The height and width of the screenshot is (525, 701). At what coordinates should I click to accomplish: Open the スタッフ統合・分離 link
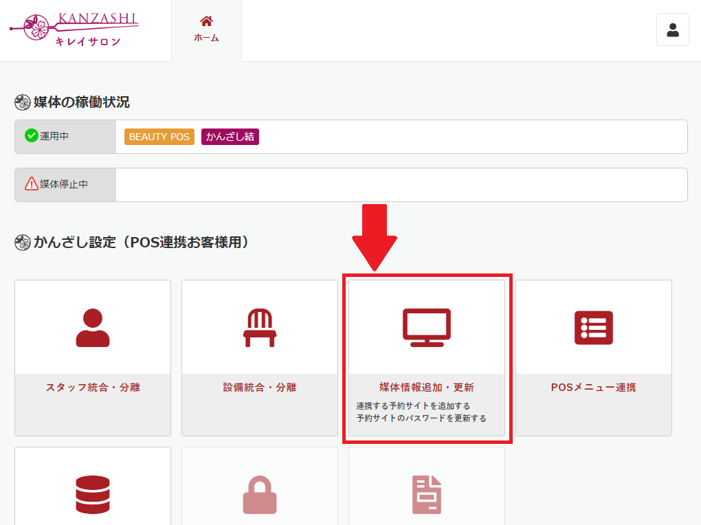[x=93, y=388]
